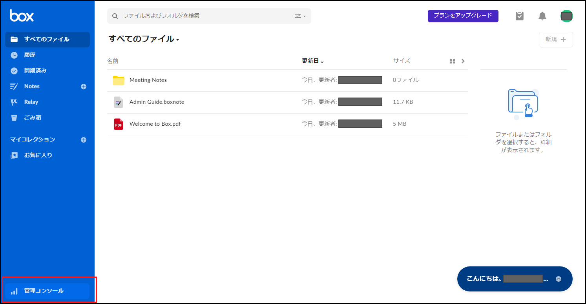586x304 pixels.
Task: Open search filter options dropdown
Action: click(300, 16)
